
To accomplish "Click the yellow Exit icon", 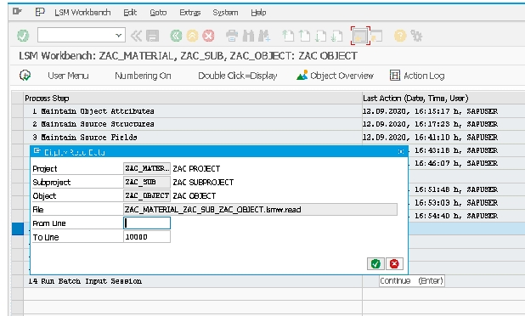I will (192, 36).
